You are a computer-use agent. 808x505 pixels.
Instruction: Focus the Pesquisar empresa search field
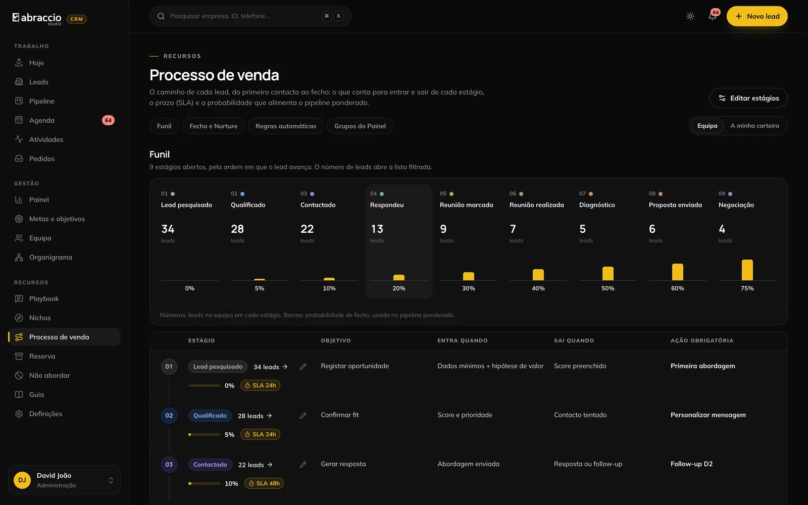click(250, 16)
